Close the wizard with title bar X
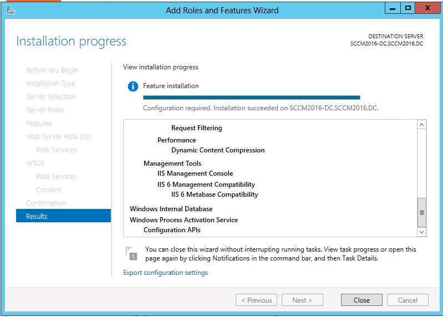Viewport: 443px width, 317px height. click(x=427, y=8)
